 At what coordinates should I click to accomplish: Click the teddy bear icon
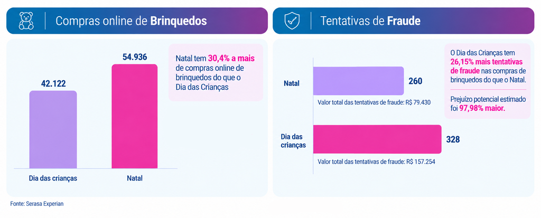26,21
